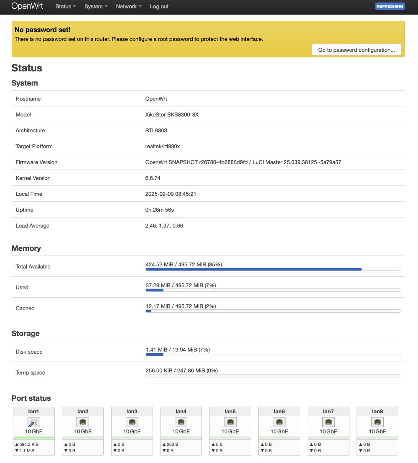The height and width of the screenshot is (463, 418).
Task: Click the Hostname value OpenWrt
Action: pyautogui.click(x=156, y=99)
